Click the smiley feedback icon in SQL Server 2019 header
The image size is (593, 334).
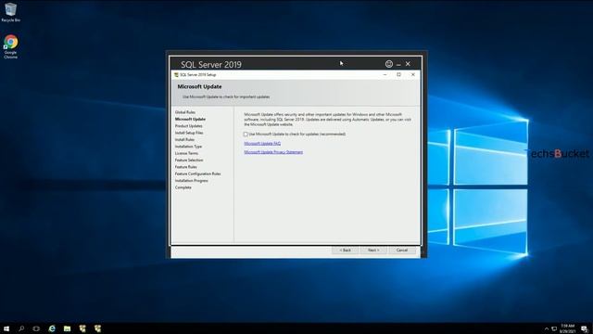[389, 64]
